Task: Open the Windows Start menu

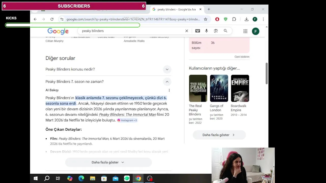Action: [36, 178]
